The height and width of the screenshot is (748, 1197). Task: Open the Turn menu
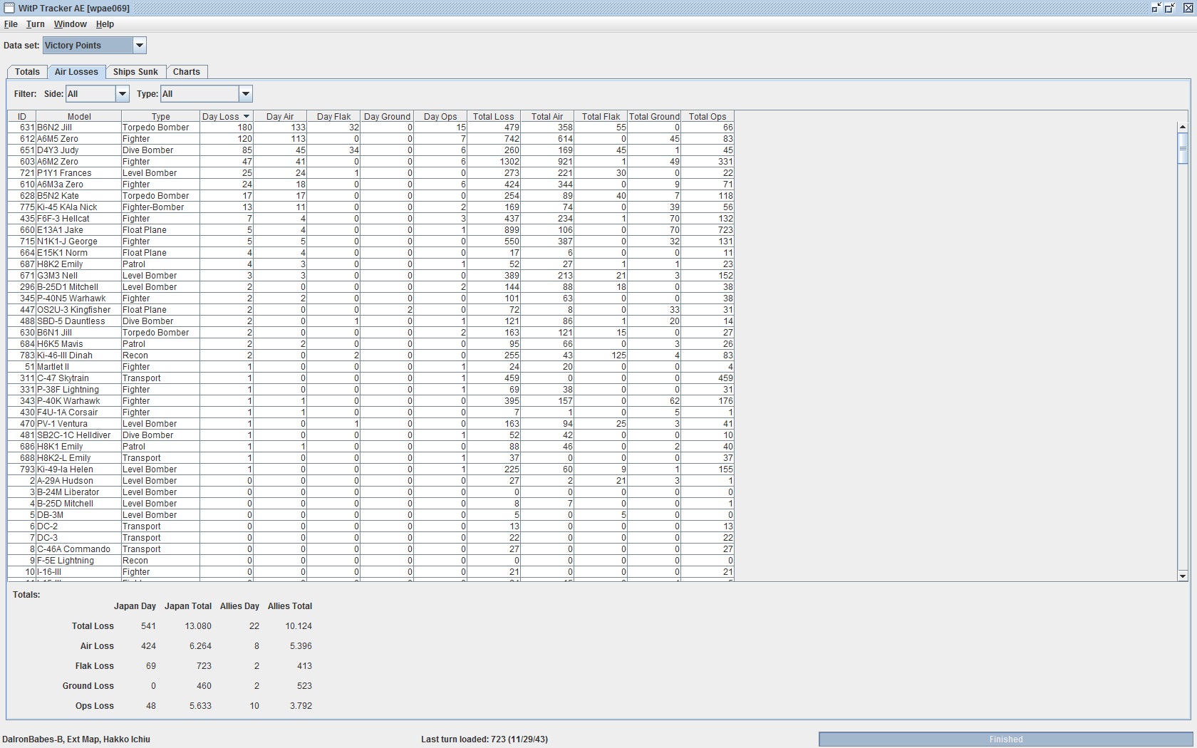coord(35,24)
